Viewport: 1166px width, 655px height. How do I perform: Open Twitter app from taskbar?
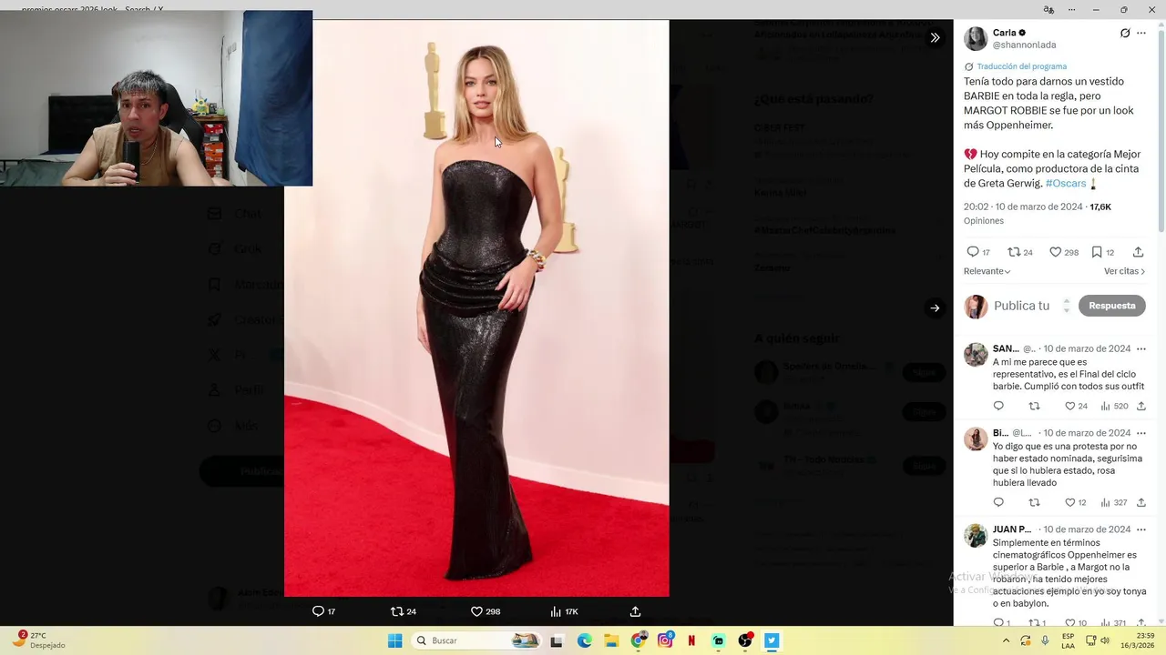[x=772, y=640]
